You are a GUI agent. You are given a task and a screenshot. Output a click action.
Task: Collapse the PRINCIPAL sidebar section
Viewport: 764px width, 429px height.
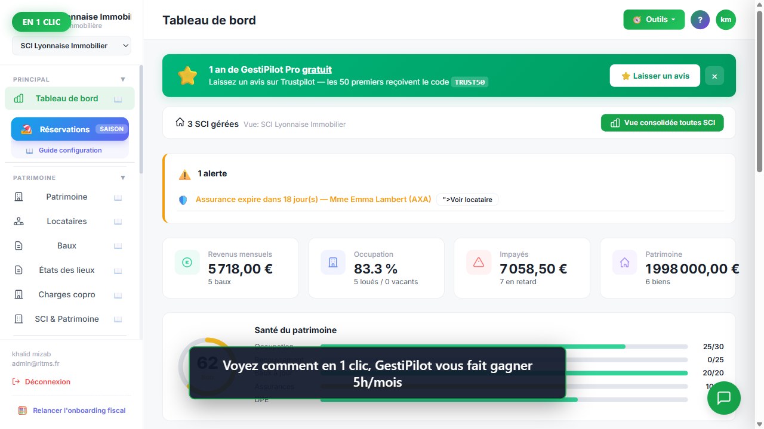(x=123, y=79)
